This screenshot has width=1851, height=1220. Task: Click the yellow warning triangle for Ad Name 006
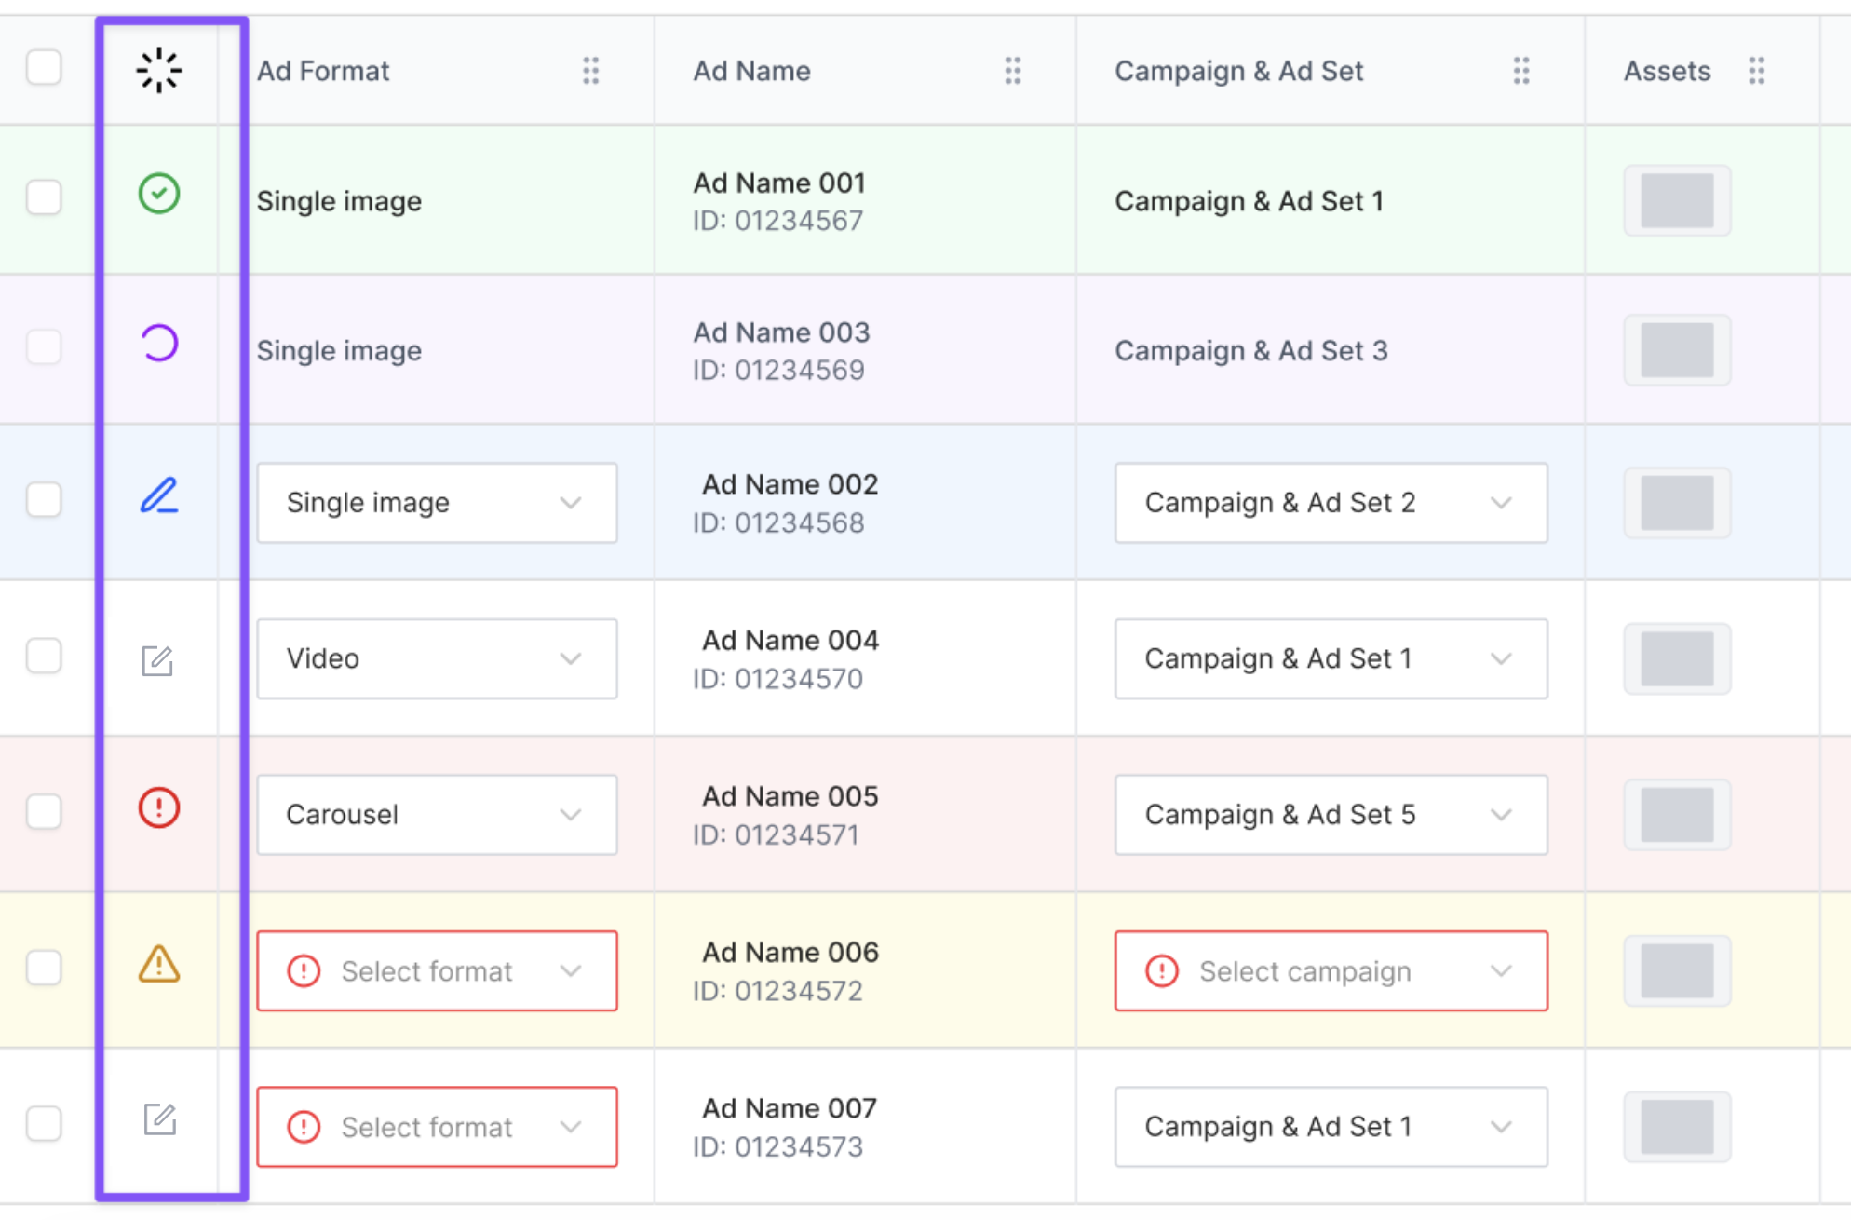point(159,964)
